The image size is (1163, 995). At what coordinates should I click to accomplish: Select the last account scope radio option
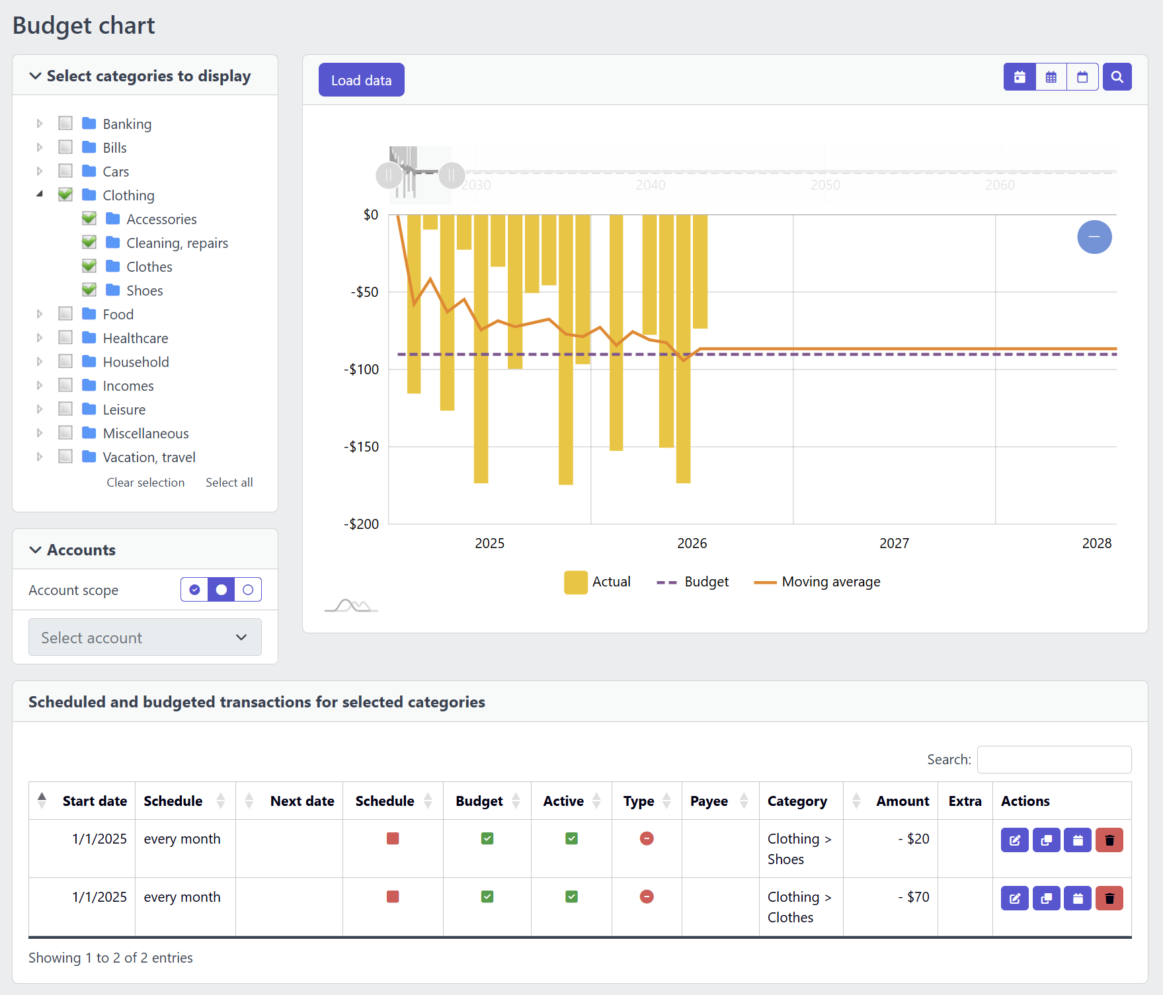248,589
